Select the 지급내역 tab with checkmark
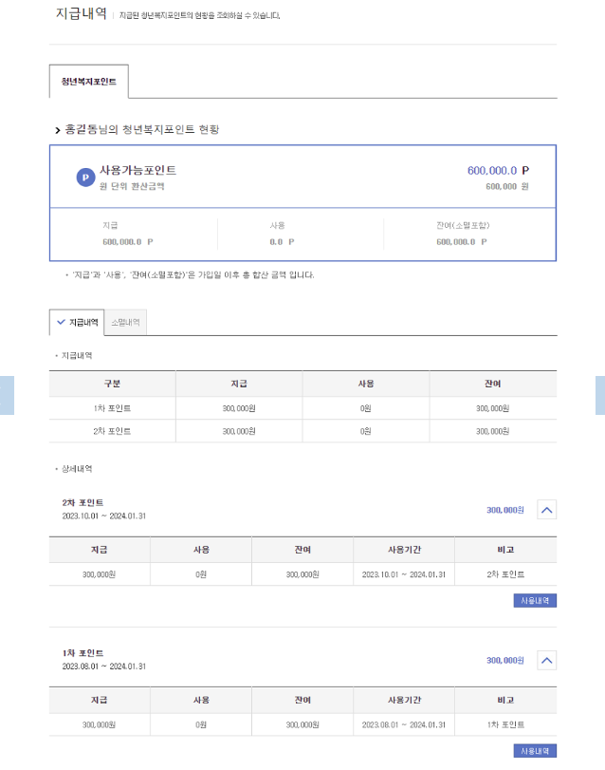 [x=77, y=322]
